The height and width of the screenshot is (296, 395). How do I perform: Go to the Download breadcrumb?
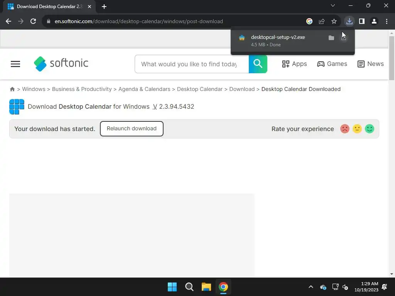click(242, 89)
